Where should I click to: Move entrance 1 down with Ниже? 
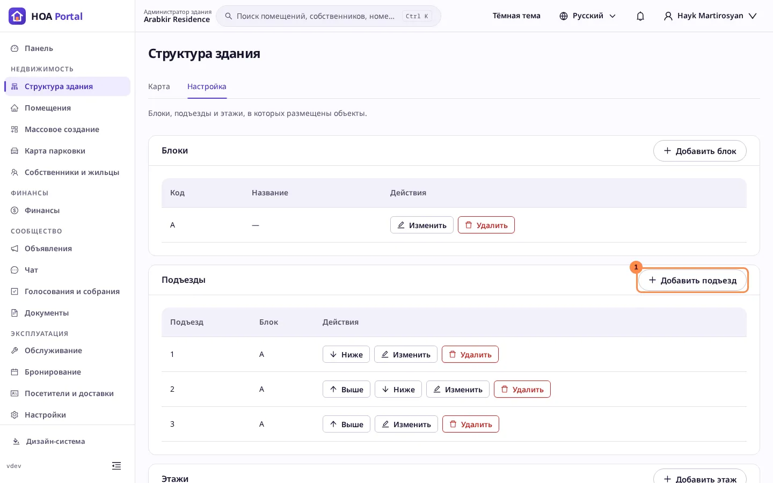(x=346, y=354)
